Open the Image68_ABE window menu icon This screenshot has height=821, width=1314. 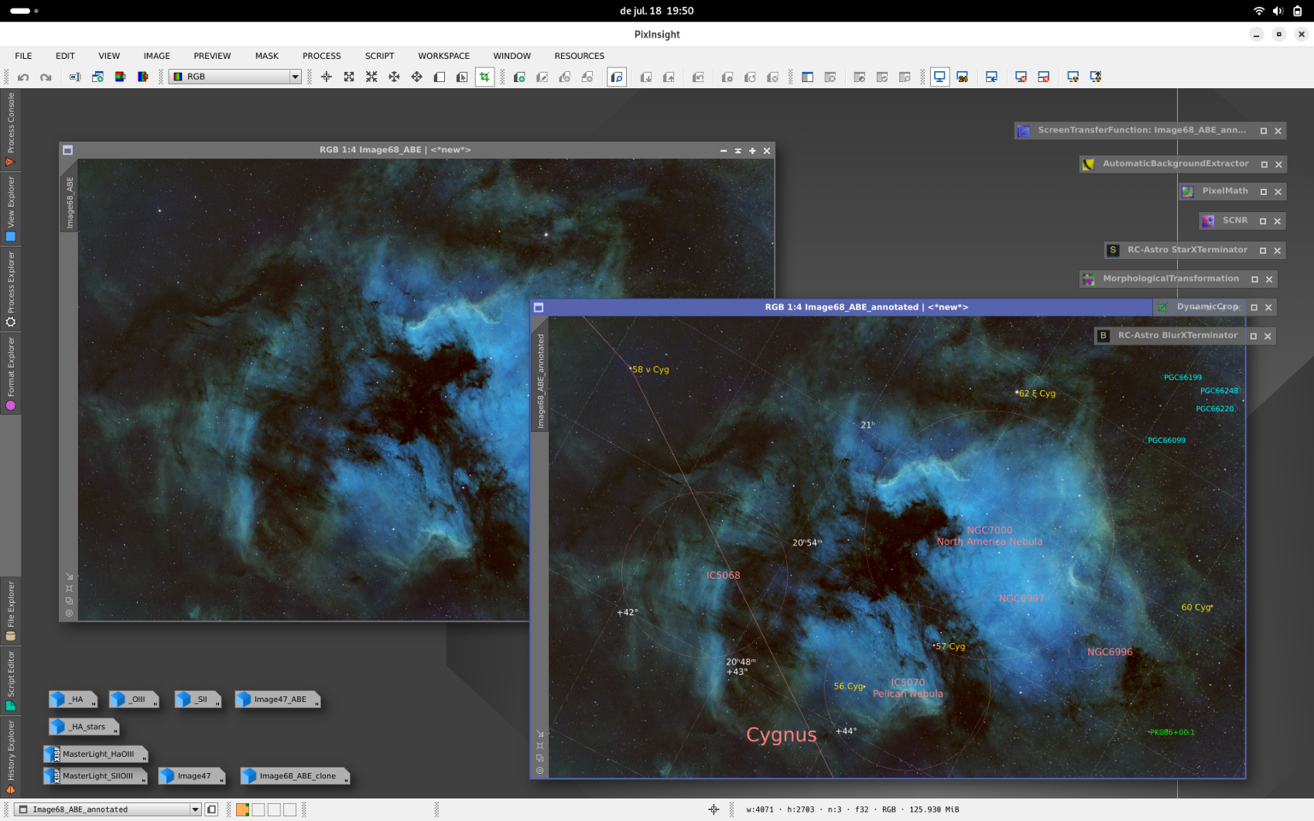[x=68, y=151]
